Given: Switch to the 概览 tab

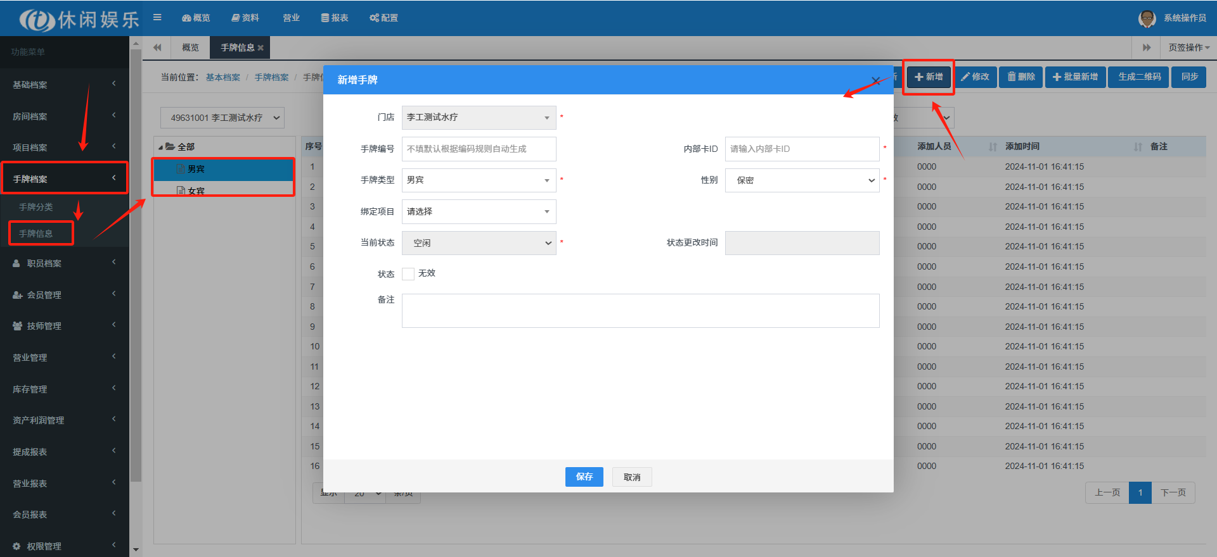Looking at the screenshot, I should (x=190, y=47).
